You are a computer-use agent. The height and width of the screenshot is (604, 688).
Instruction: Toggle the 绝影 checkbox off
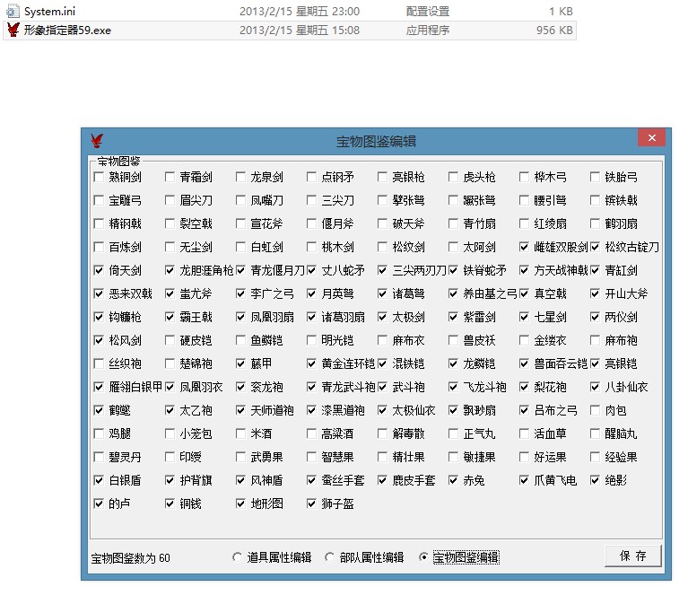[596, 480]
